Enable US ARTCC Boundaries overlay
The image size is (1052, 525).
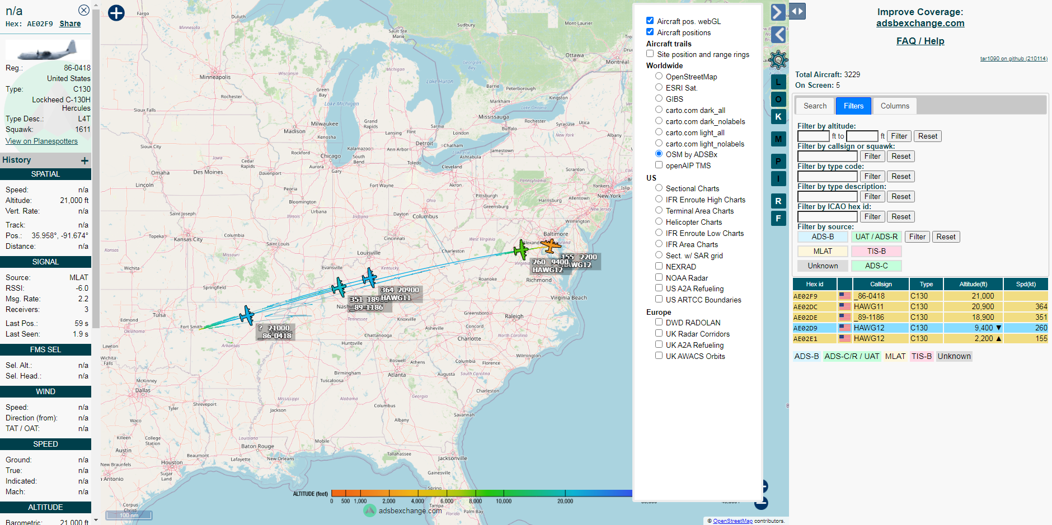[659, 299]
